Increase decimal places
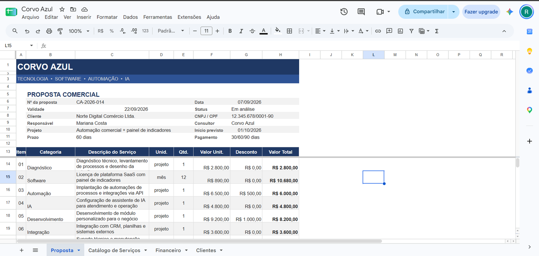Screen dimensions: 539x256 click(134, 31)
